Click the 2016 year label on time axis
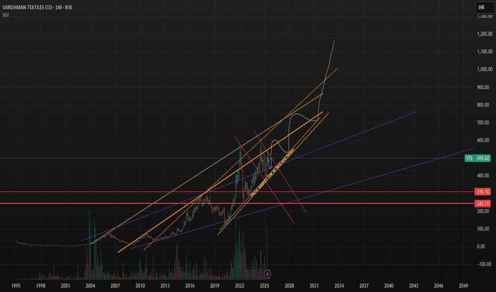The width and height of the screenshot is (496, 292). [x=190, y=286]
